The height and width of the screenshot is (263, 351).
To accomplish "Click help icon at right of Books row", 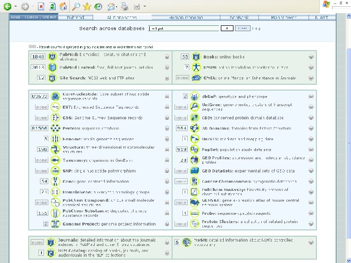I will point(311,56).
